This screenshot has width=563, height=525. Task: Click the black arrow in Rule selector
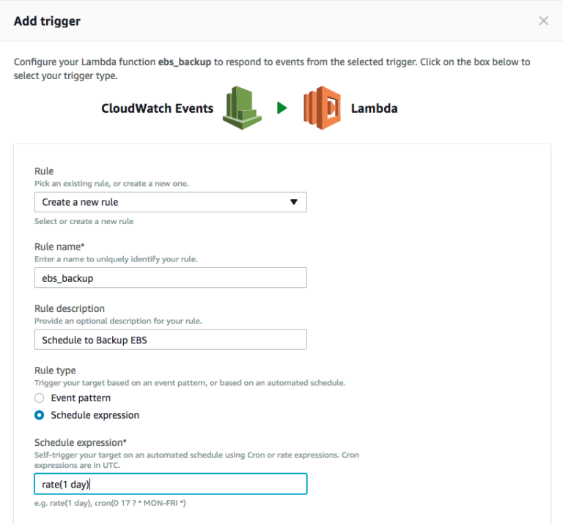click(294, 202)
